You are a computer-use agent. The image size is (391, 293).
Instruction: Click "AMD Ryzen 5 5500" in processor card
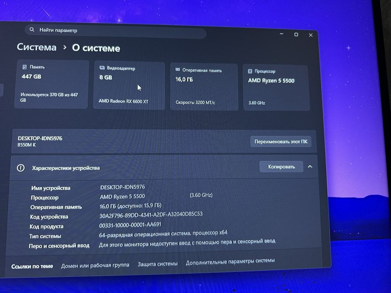[x=271, y=80]
